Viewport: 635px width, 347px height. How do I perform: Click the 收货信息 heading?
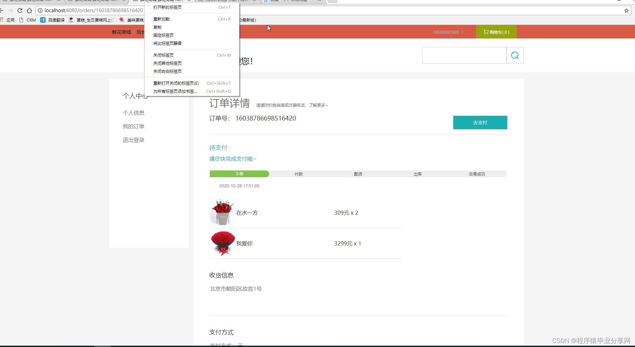(221, 275)
